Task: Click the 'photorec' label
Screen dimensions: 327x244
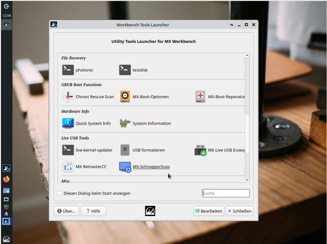Action: (85, 70)
